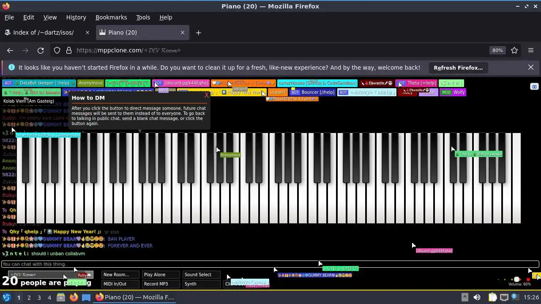The height and width of the screenshot is (304, 541).
Task: Open the Tools menu
Action: click(143, 17)
